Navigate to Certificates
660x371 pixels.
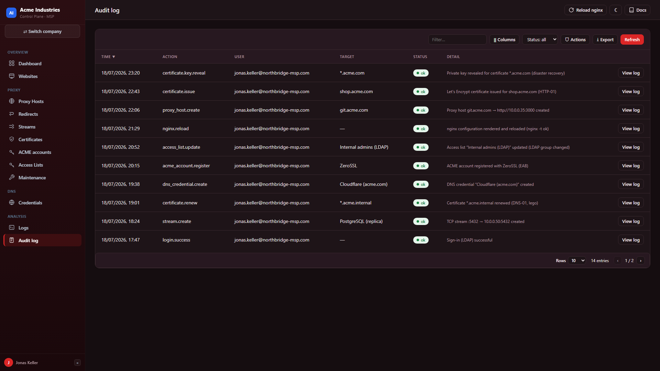(x=42, y=139)
